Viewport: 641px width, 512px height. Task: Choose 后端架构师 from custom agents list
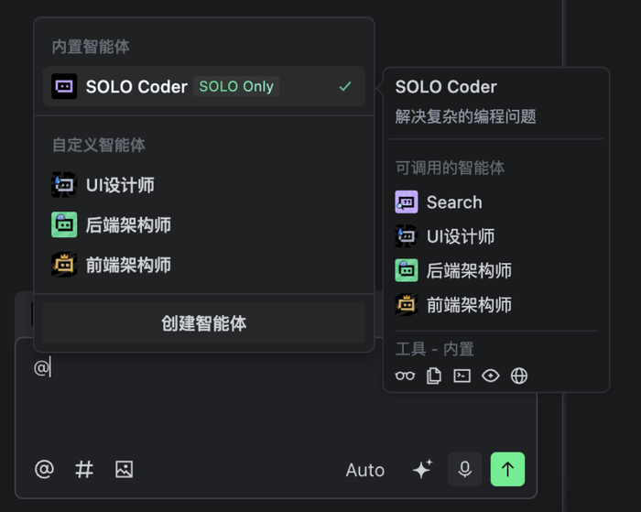(x=128, y=225)
